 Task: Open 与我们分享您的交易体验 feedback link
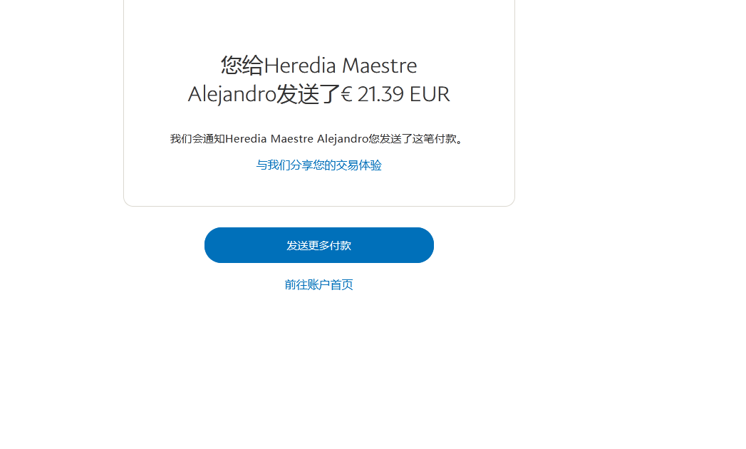(x=318, y=165)
